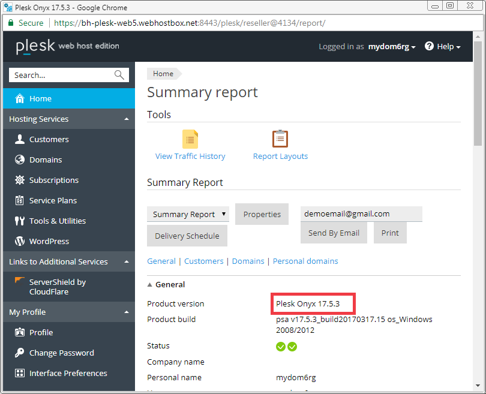Click the email address input field
Screen dimensions: 486x394
click(x=361, y=213)
